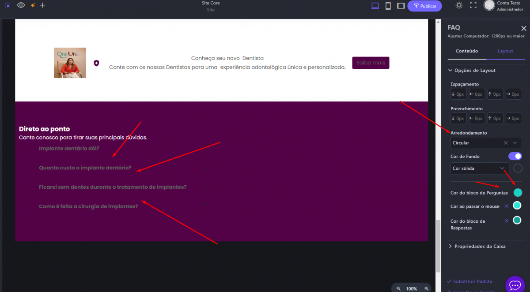This screenshot has width=530, height=292.
Task: Clear the Cor ao passar o mouse color
Action: click(506, 206)
